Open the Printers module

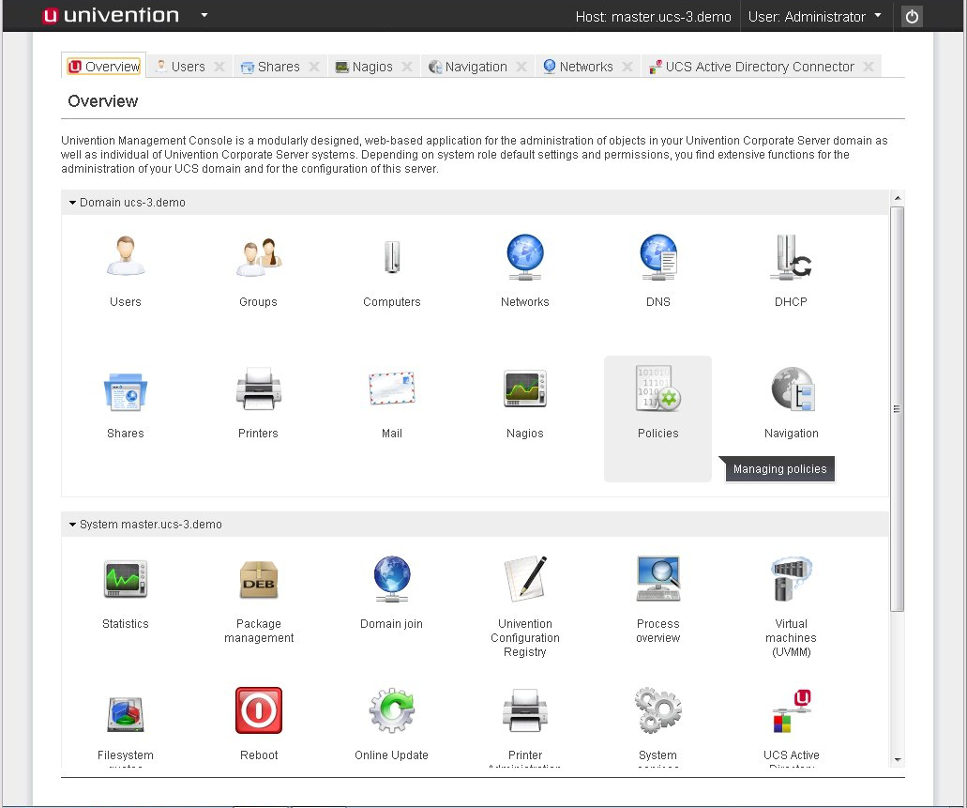pyautogui.click(x=259, y=389)
